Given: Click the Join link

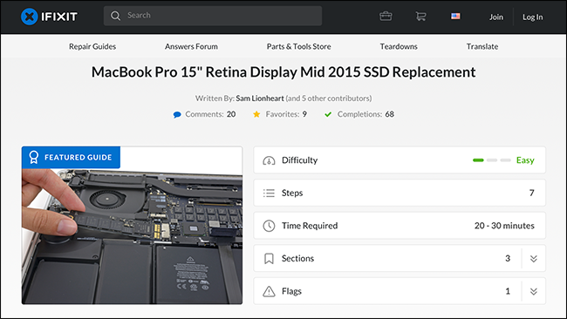Looking at the screenshot, I should point(496,17).
